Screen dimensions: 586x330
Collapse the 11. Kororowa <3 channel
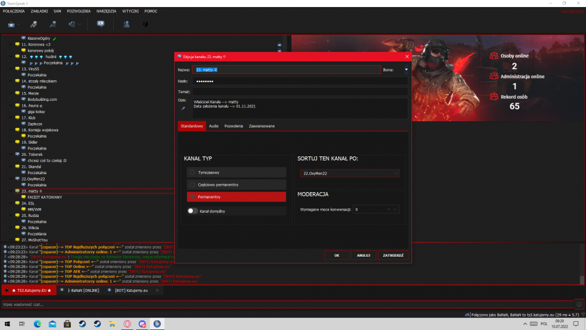click(11, 44)
